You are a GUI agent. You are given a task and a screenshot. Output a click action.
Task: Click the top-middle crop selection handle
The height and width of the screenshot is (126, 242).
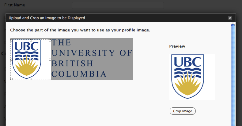point(31,40)
